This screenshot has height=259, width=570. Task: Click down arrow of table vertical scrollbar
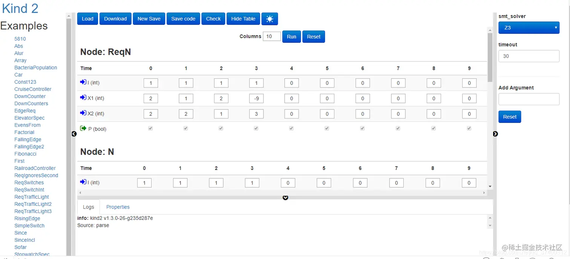pyautogui.click(x=490, y=186)
